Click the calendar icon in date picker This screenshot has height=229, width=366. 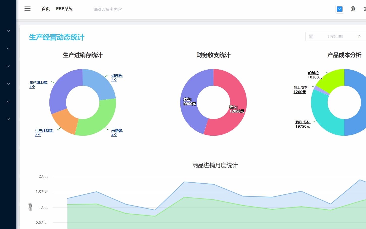point(311,37)
